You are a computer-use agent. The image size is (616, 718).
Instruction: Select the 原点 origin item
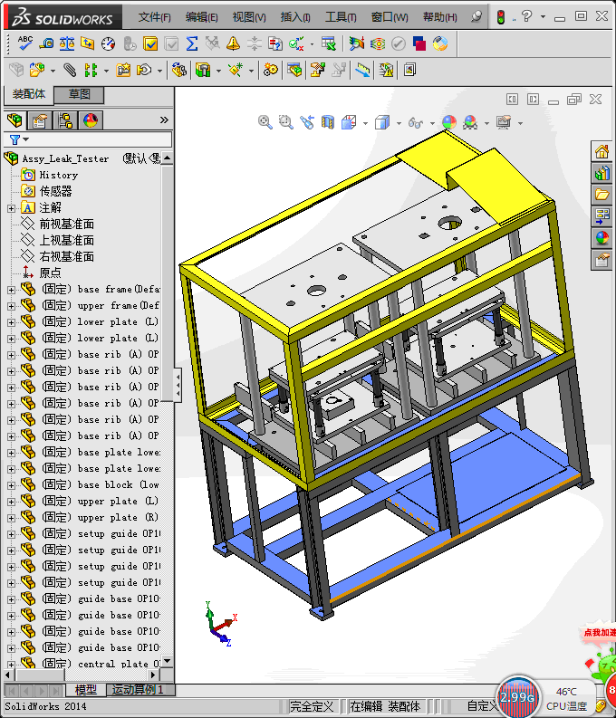(50, 273)
